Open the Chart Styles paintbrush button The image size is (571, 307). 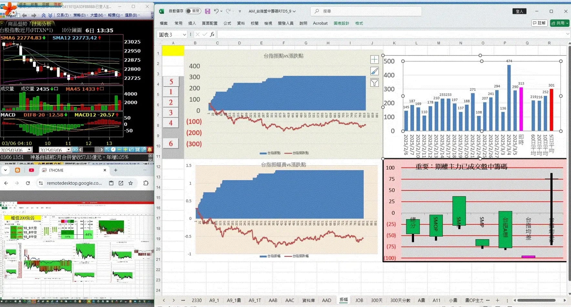pyautogui.click(x=374, y=71)
